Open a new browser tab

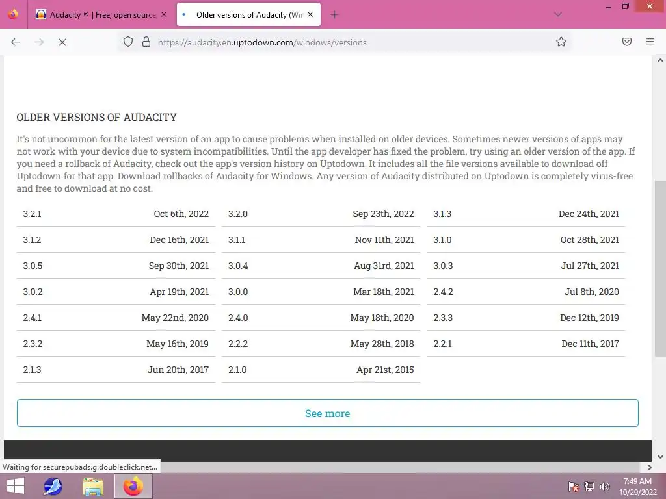point(335,15)
